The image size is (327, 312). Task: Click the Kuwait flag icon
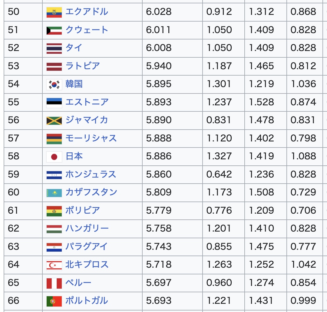coord(54,30)
